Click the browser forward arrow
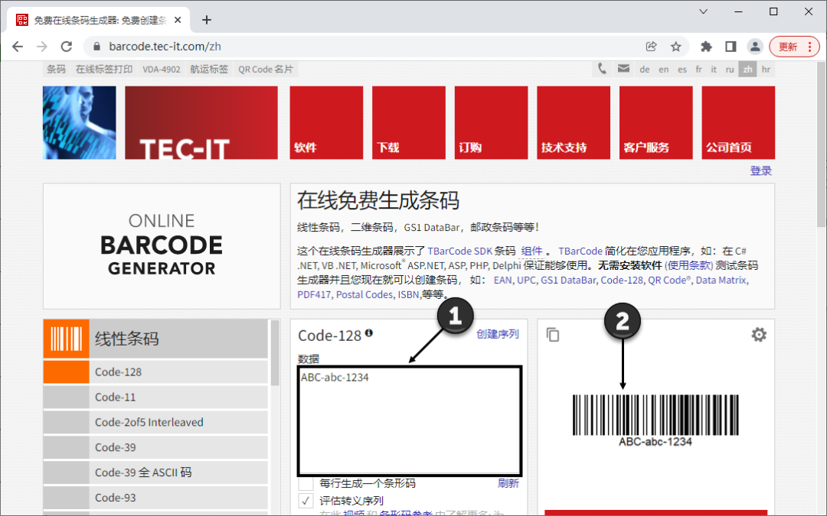Screen dimensions: 827x516 point(42,47)
